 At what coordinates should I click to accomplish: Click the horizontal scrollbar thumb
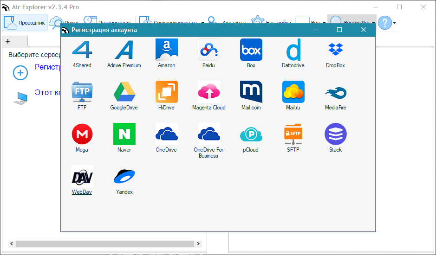tap(105, 243)
